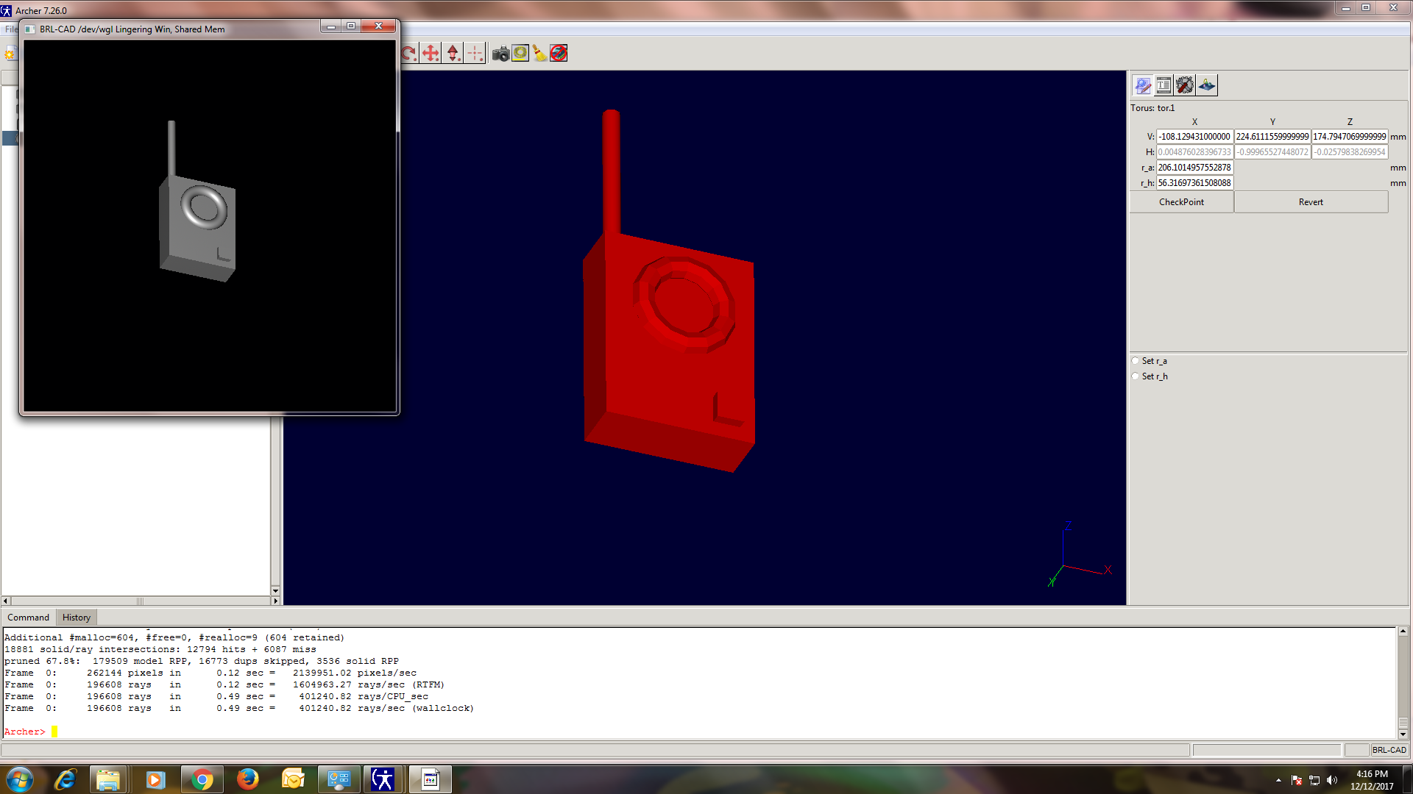Open the Tools gear and wrench panel icon
1413x794 pixels.
(x=1185, y=85)
